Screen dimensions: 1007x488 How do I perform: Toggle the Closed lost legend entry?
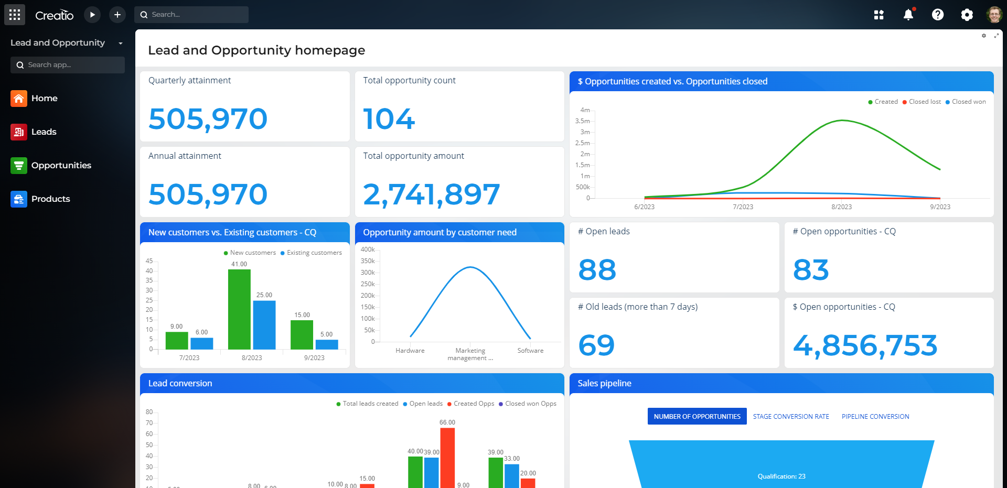tap(922, 101)
